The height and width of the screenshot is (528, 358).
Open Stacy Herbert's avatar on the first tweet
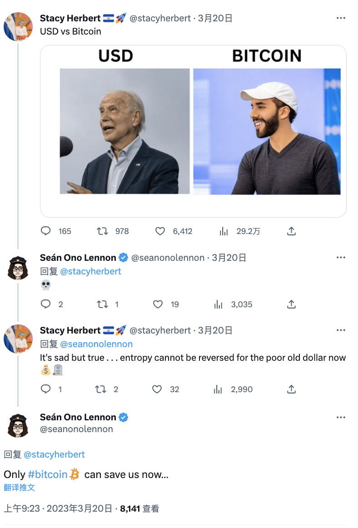pyautogui.click(x=18, y=27)
